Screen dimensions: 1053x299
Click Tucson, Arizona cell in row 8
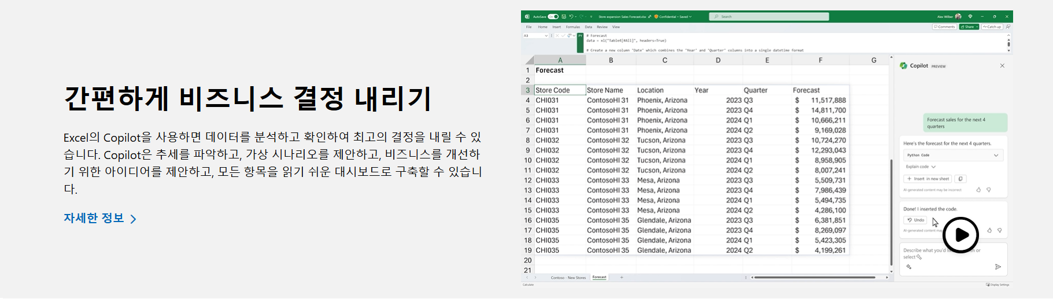664,140
